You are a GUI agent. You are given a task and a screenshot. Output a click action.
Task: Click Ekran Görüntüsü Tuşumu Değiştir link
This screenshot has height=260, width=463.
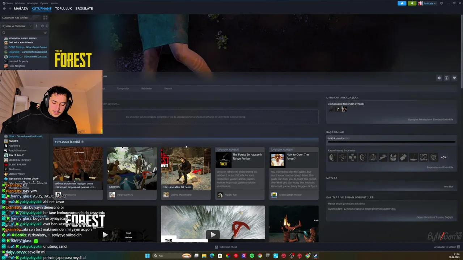click(x=435, y=217)
